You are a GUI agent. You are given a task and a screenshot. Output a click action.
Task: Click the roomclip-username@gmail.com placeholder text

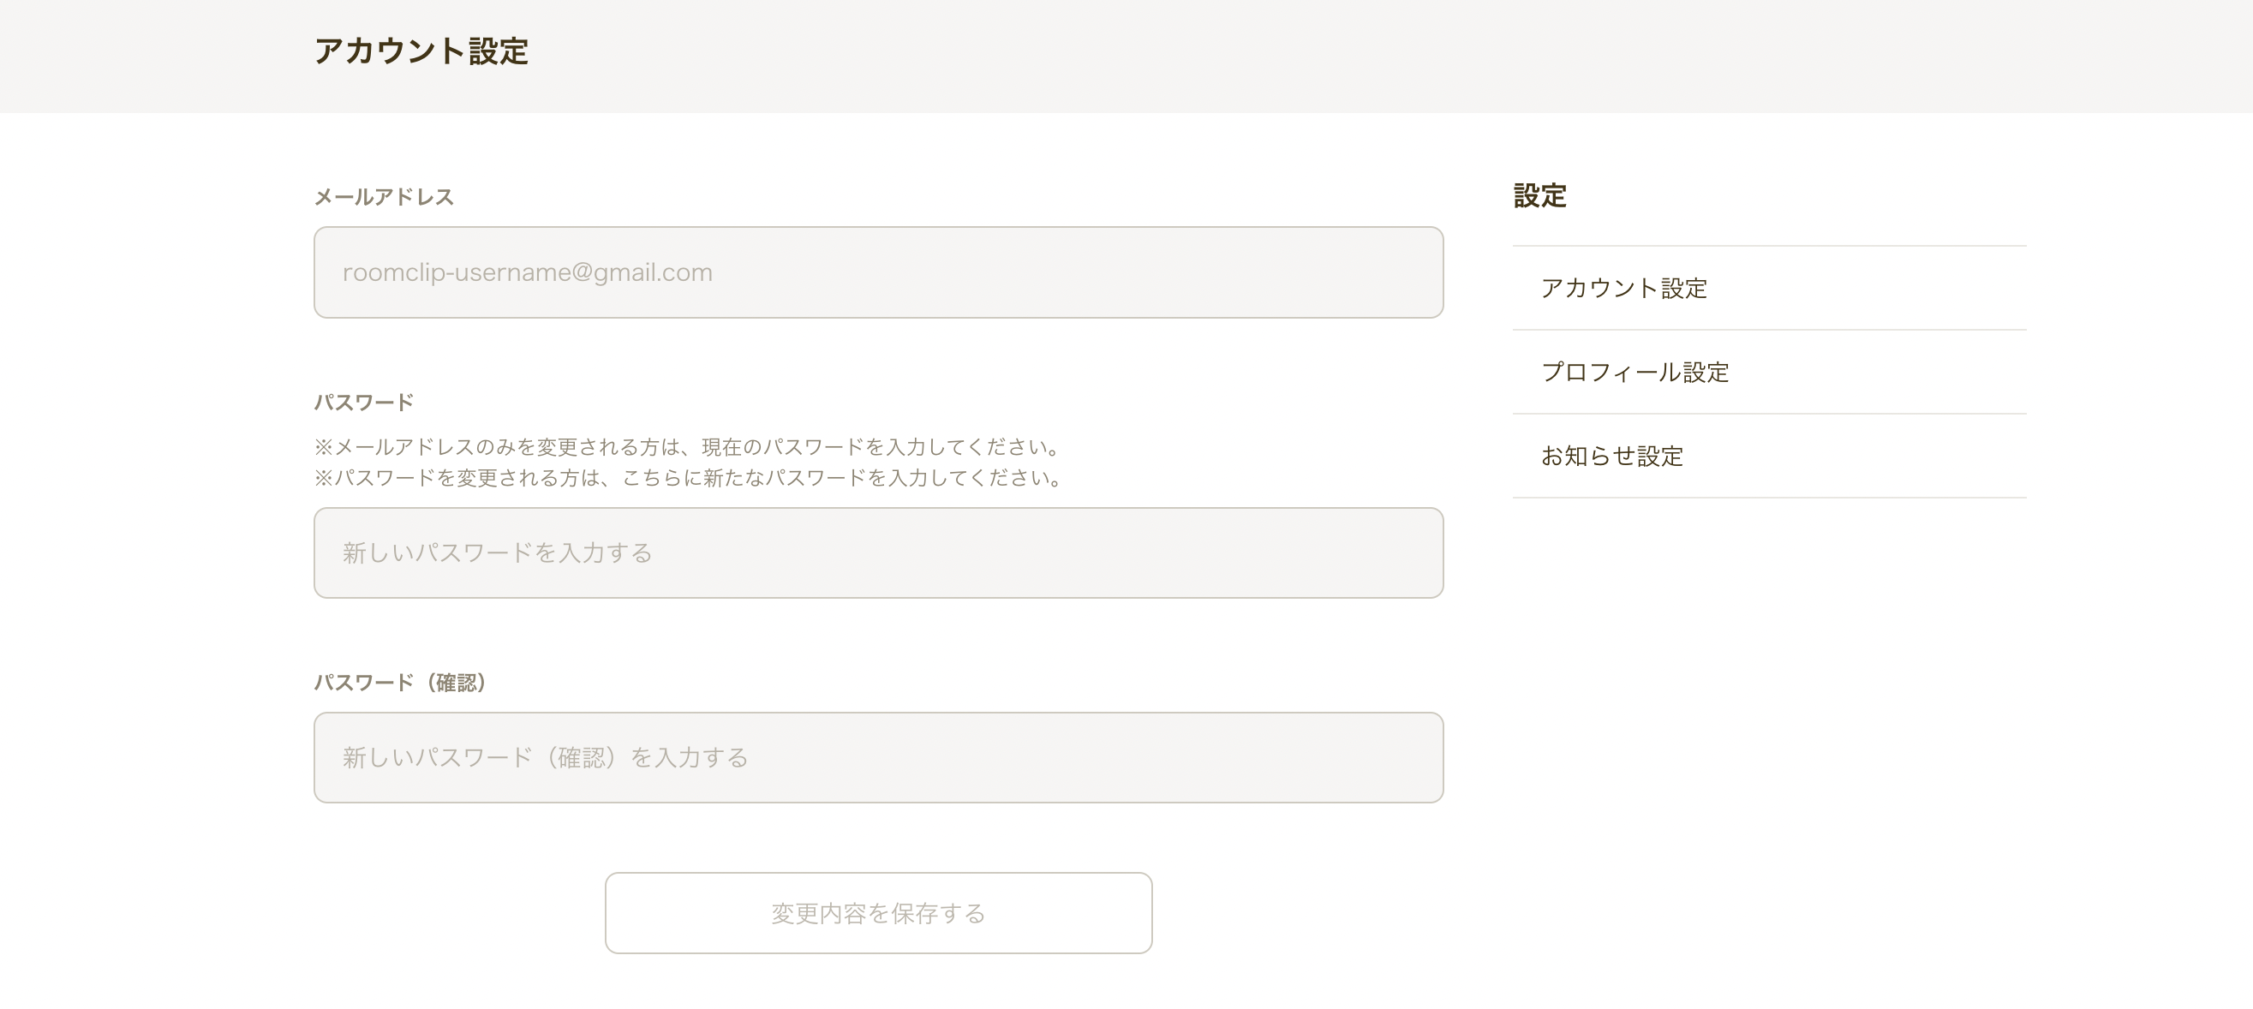point(528,272)
